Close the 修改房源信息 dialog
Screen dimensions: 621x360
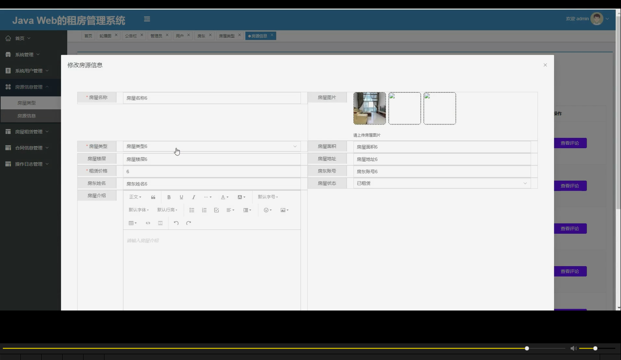[545, 65]
